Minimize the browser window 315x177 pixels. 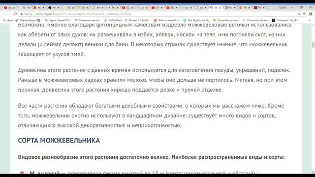(292, 7)
